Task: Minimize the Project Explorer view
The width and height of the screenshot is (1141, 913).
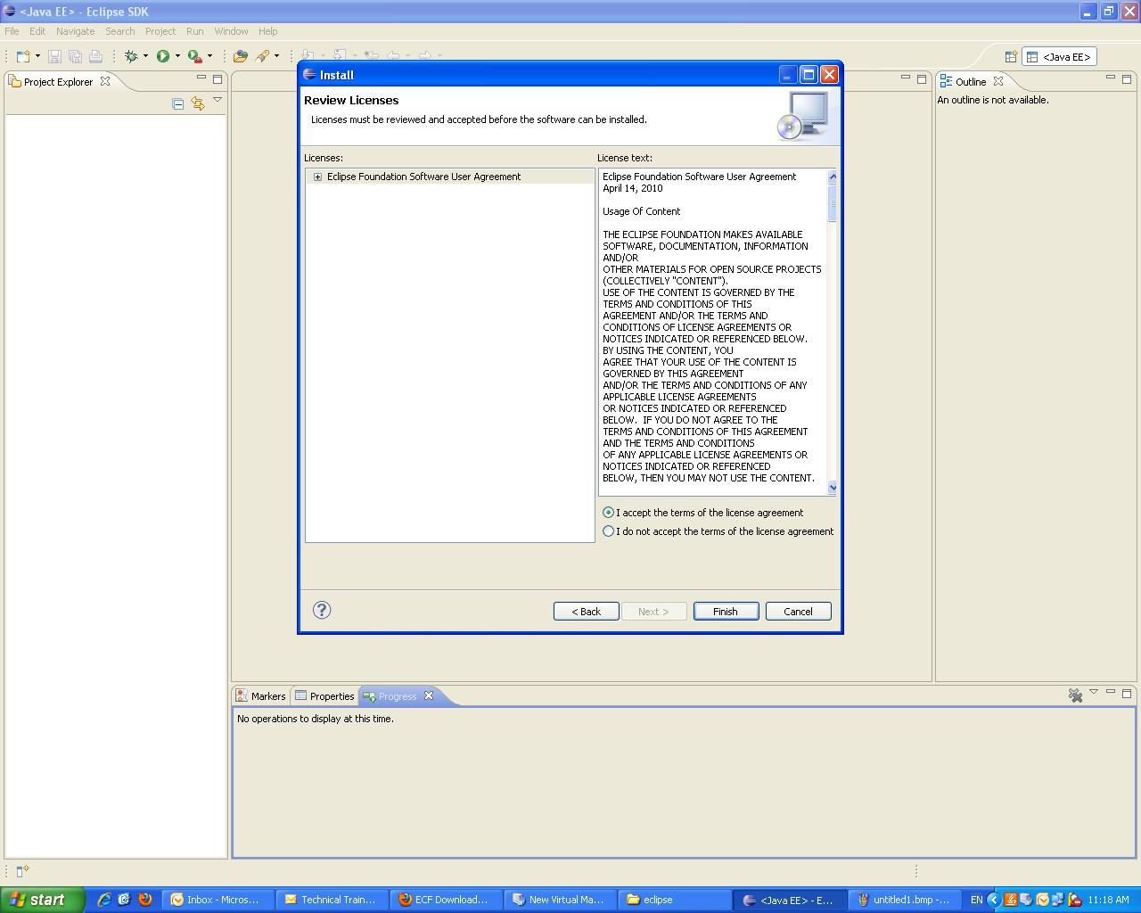Action: pyautogui.click(x=201, y=78)
